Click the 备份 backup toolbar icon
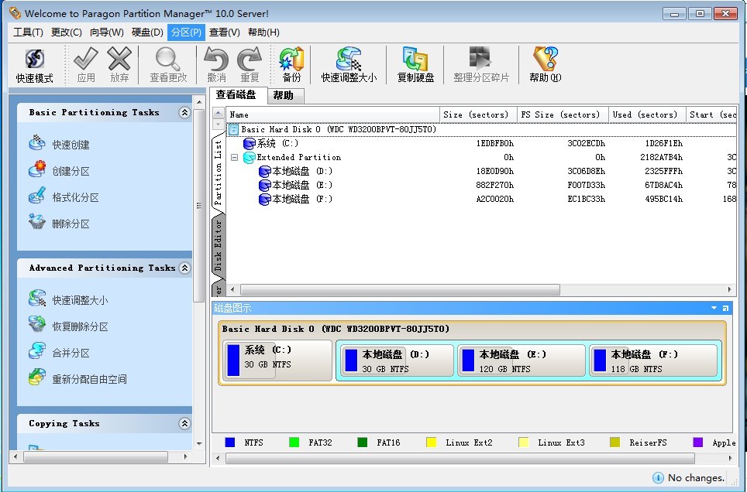This screenshot has width=747, height=492. tap(291, 65)
